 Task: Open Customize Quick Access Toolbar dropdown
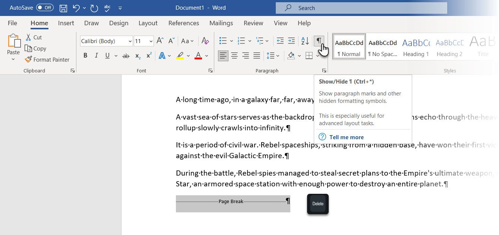120,8
